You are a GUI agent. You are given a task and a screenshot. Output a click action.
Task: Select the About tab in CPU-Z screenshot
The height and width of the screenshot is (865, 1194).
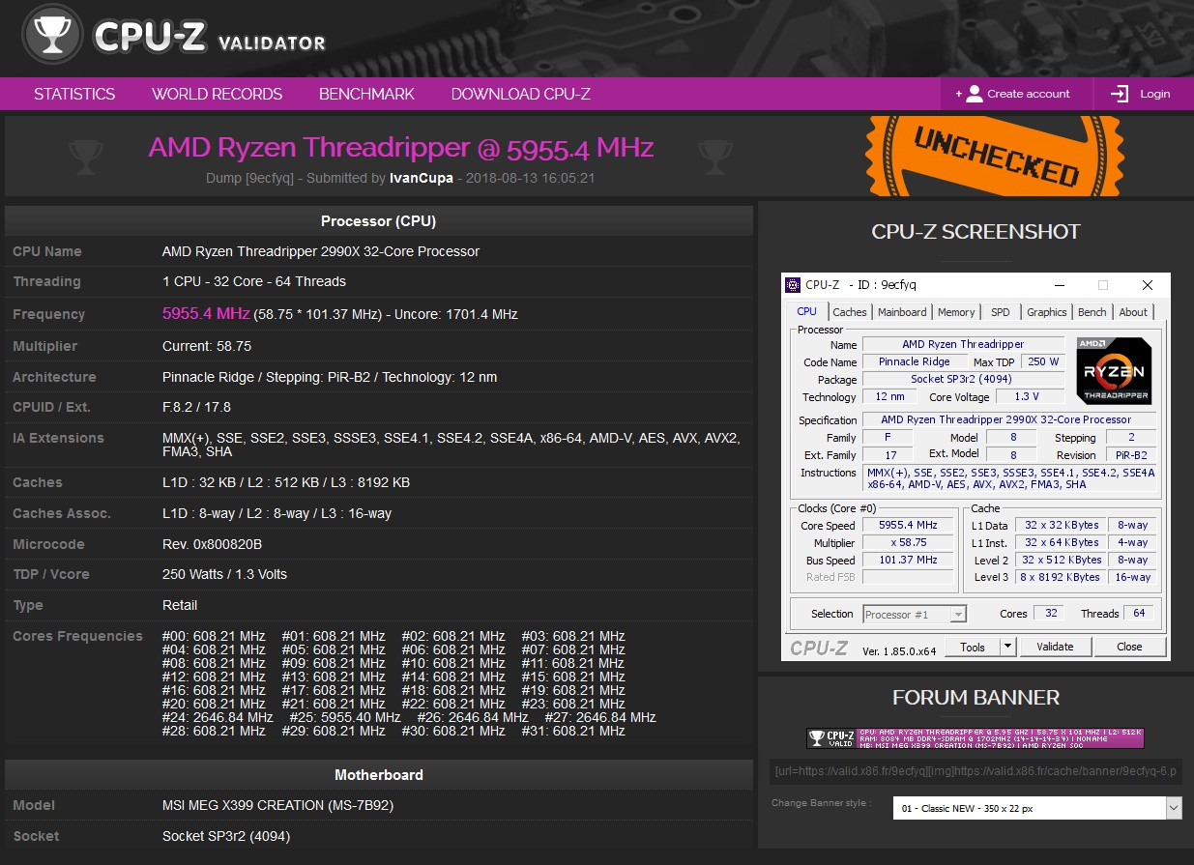[1133, 312]
